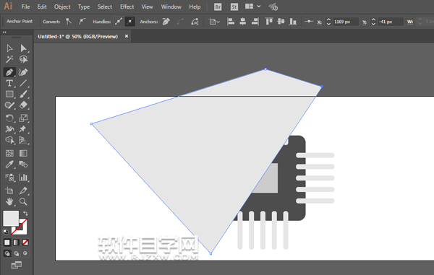Swap fill and stroke colors
The height and width of the screenshot is (275, 434).
coord(25,214)
